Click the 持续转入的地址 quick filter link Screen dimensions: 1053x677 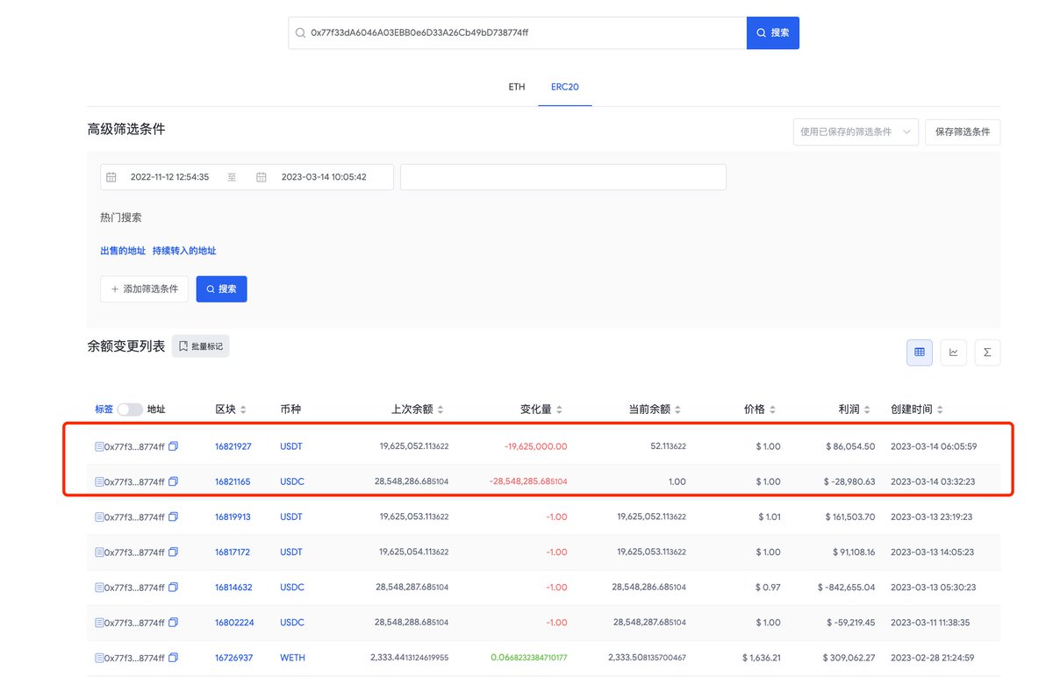184,251
